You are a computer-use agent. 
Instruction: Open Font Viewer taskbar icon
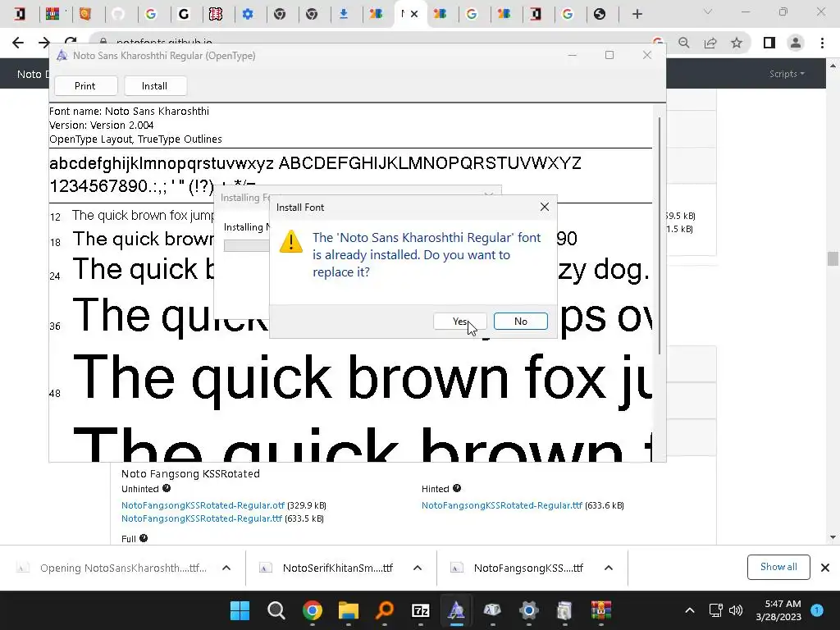[x=456, y=610]
